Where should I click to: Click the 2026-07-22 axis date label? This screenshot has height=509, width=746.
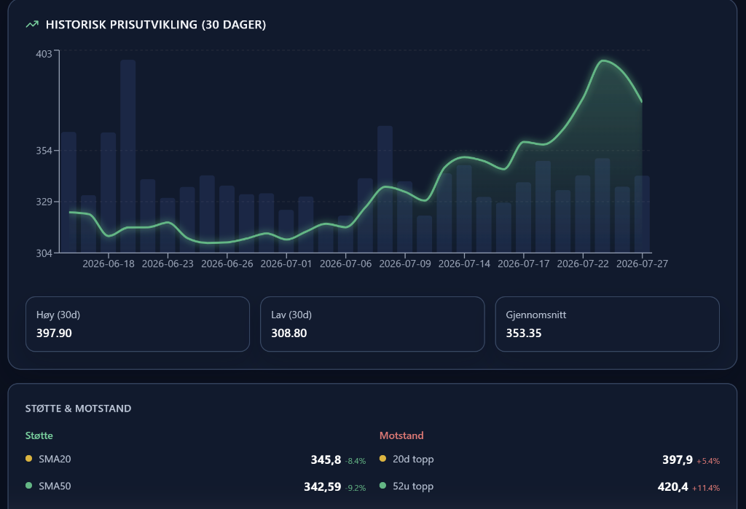tap(583, 264)
